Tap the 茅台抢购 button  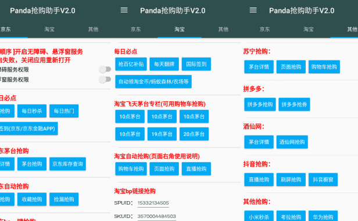click(x=32, y=164)
